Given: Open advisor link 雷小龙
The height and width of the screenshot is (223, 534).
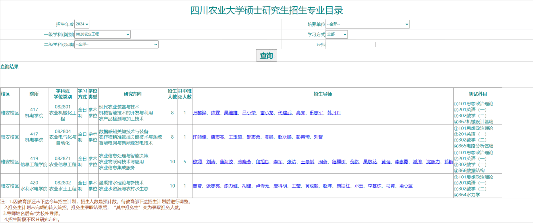Looking at the screenshot, I should pyautogui.click(x=267, y=113).
